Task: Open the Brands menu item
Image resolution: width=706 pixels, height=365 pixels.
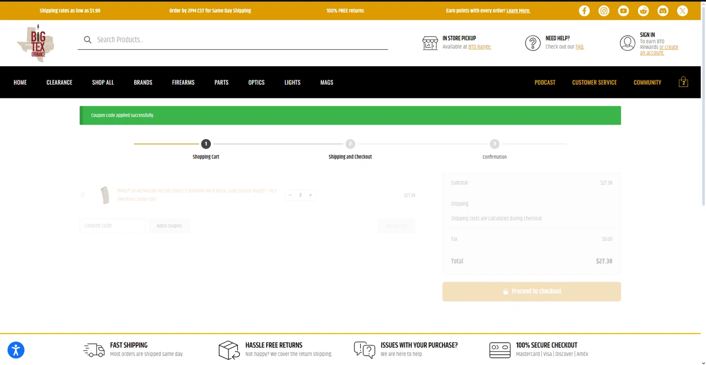Action: pyautogui.click(x=143, y=82)
